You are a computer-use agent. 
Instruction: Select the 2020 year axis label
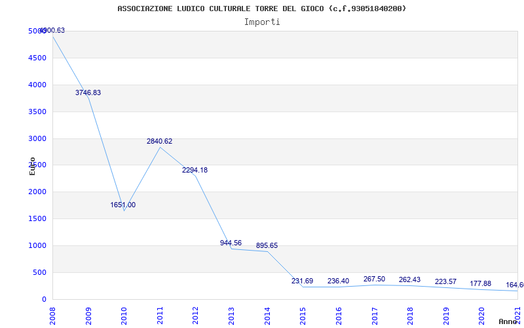coord(481,316)
